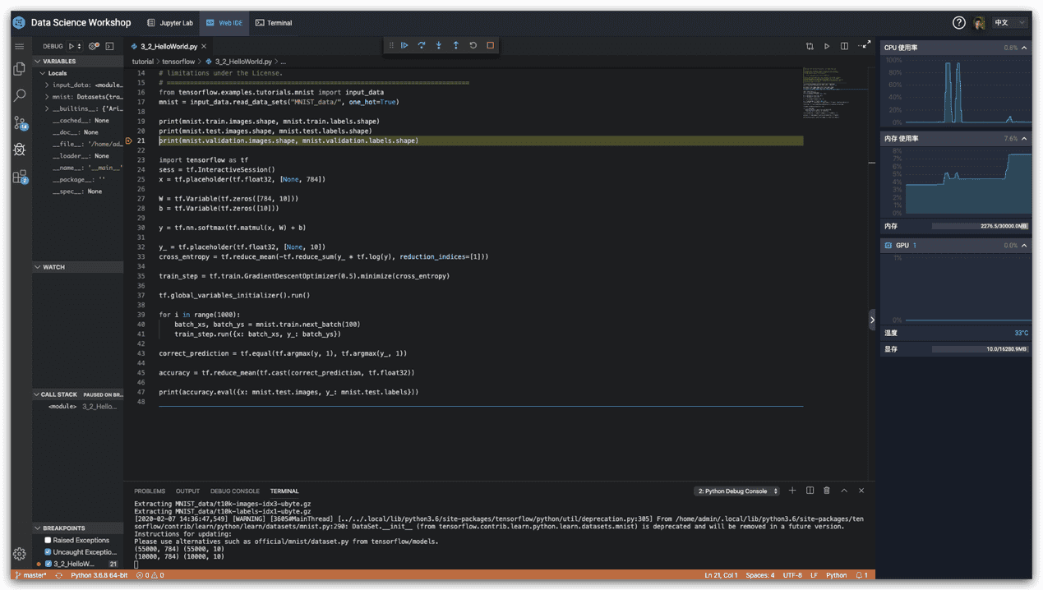Click the Synchronize Changes icon in the status bar
Screen dimensions: 1043x590
click(58, 575)
